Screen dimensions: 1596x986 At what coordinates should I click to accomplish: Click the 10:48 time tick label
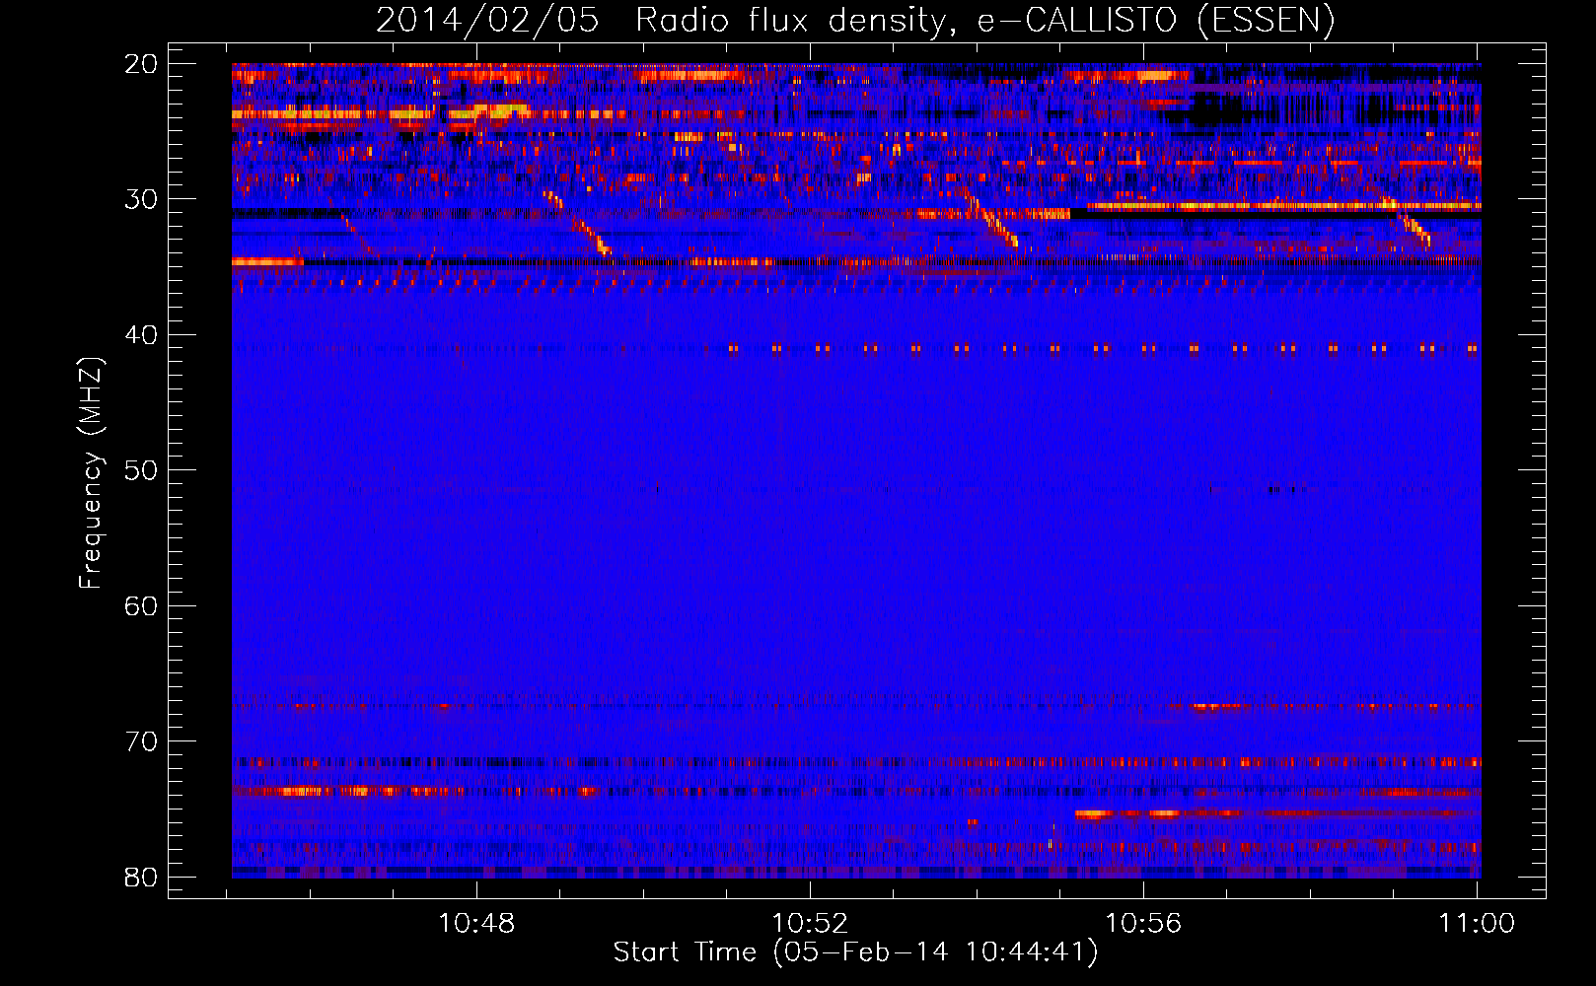pyautogui.click(x=476, y=924)
